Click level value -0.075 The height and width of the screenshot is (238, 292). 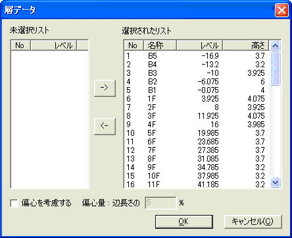point(208,90)
